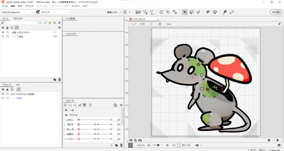The height and width of the screenshot is (151, 284).
Task: Select the lasso selection tool
Action: coord(191,12)
